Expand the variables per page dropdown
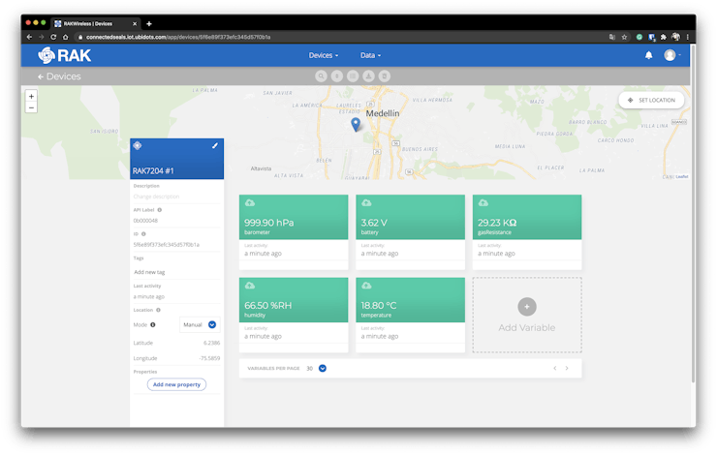Viewport: 717px width, 455px height. (323, 368)
